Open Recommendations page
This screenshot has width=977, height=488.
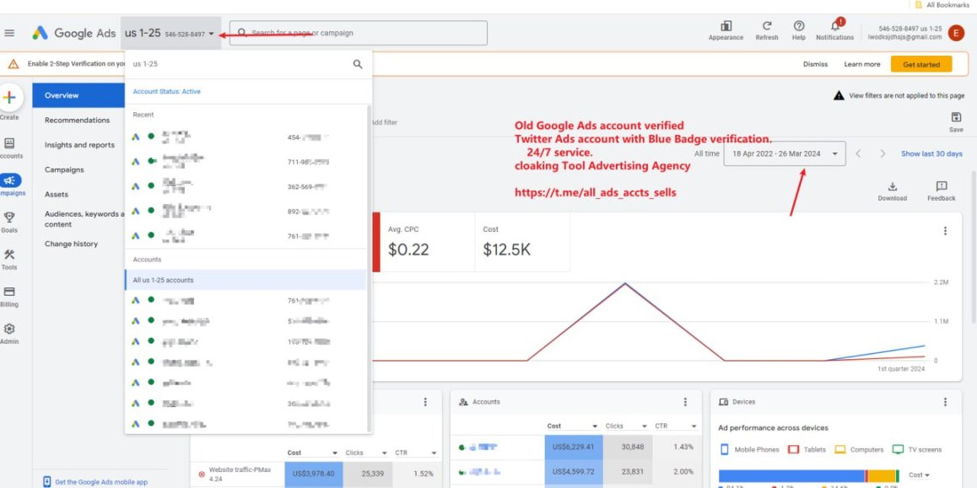[78, 121]
